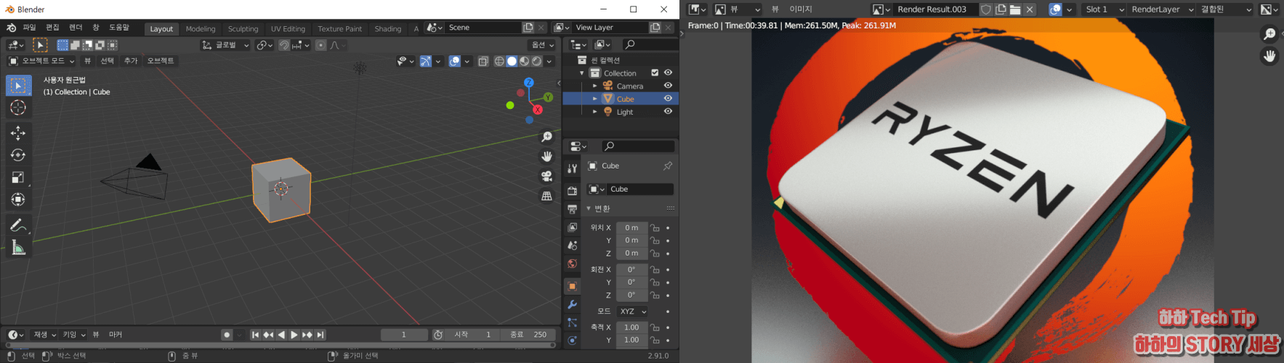Open the Global transform orientation dropdown
Viewport: 1284px width, 363px height.
click(x=225, y=45)
